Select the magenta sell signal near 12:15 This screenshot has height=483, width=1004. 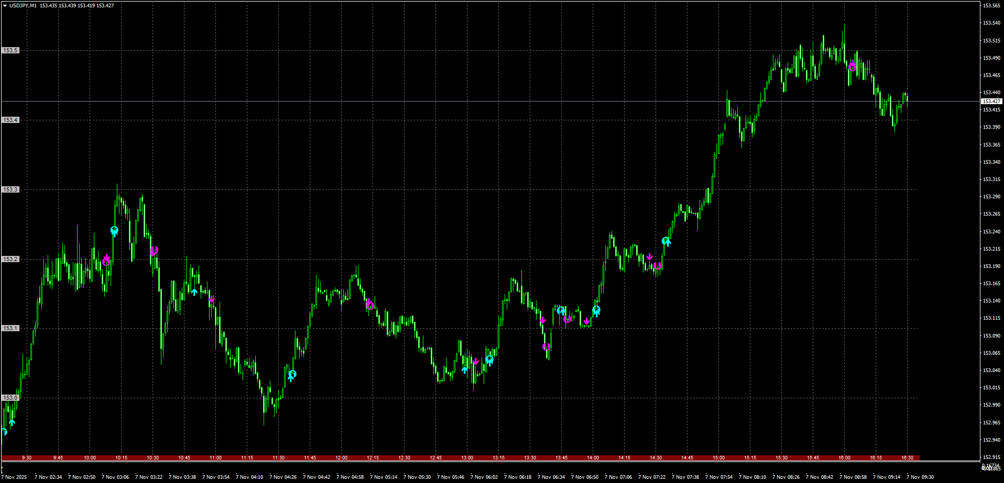370,305
